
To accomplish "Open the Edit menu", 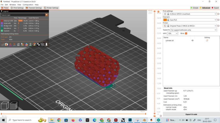I will click(x=6, y=5).
